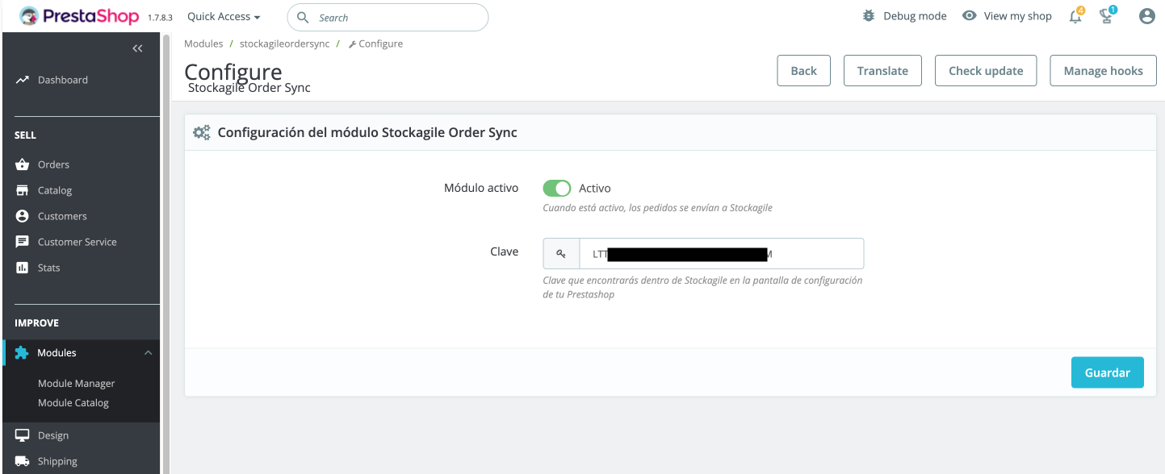Open the Quick Access dropdown

[224, 16]
